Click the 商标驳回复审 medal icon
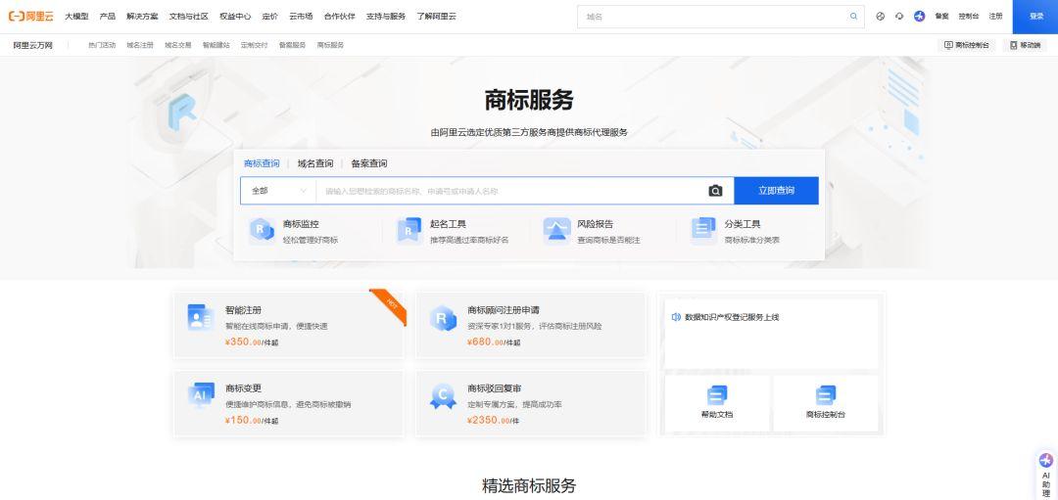The height and width of the screenshot is (500, 1058). coord(444,396)
